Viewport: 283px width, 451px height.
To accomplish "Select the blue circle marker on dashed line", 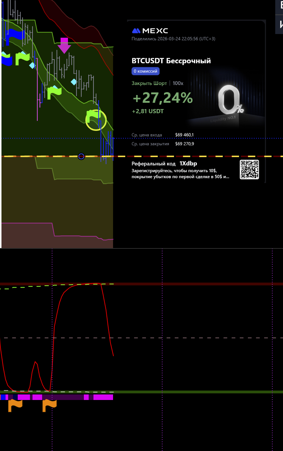I will (x=81, y=156).
